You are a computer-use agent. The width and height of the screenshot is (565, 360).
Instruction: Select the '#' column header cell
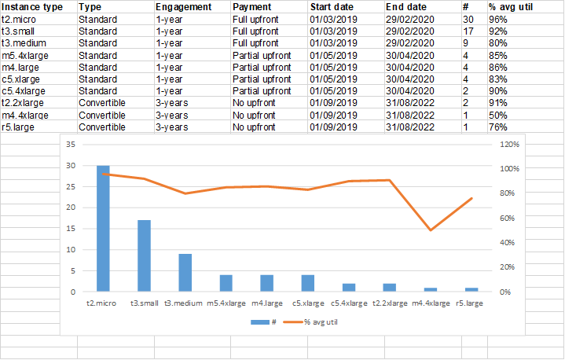475,7
